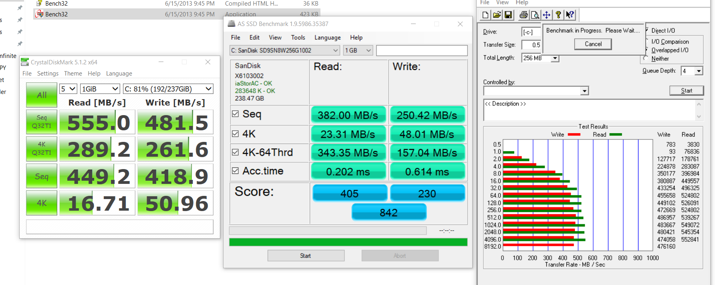
Task: Open the Controlled by dropdown
Action: [x=584, y=91]
